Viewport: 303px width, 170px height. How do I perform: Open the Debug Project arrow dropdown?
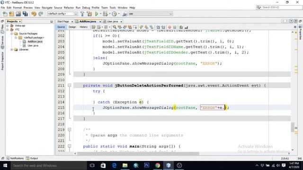109,14
